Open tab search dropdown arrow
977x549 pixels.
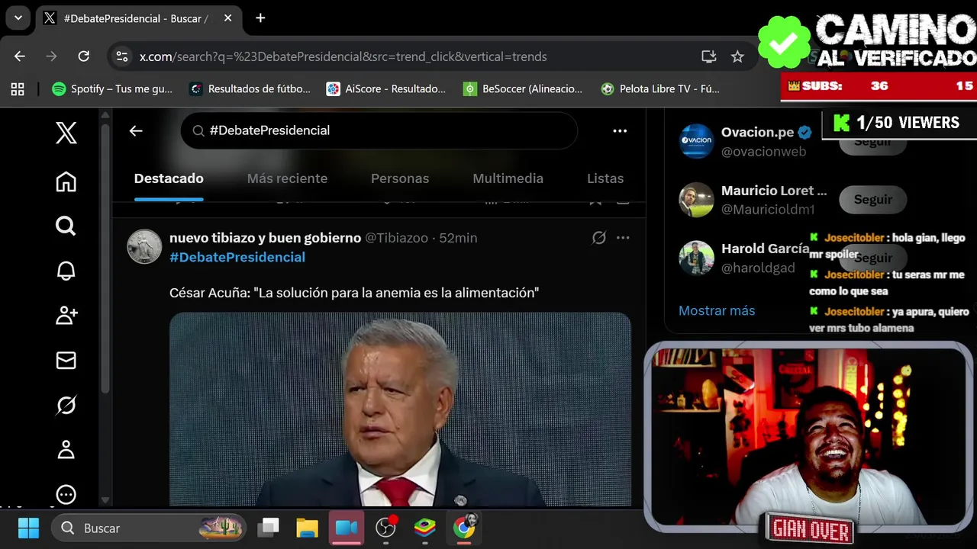[x=18, y=18]
